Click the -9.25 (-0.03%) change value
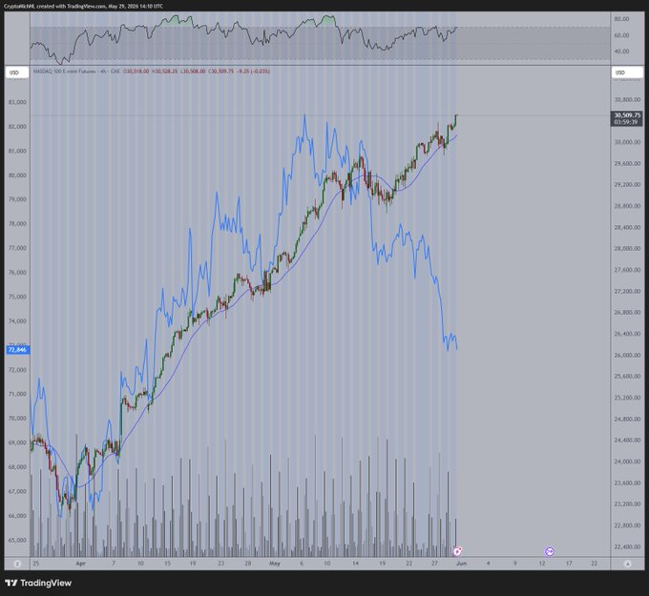The image size is (649, 596). (253, 72)
